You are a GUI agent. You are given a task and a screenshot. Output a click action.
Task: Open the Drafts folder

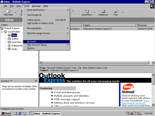[x=14, y=49]
